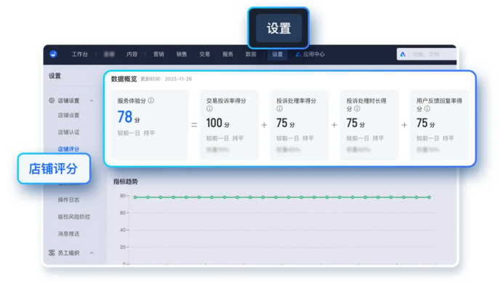Click the 店铺设置 gear icon in the sidebar
This screenshot has width=503, height=296.
tap(52, 100)
